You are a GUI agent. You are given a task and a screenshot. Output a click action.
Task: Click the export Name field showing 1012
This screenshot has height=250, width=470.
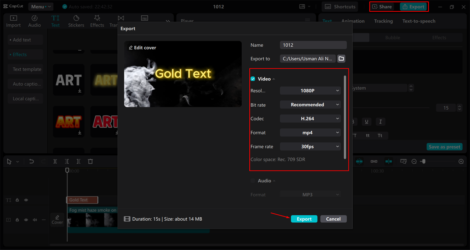[x=313, y=45]
